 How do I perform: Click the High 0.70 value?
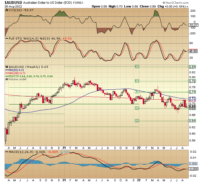pyautogui.click(x=115, y=6)
